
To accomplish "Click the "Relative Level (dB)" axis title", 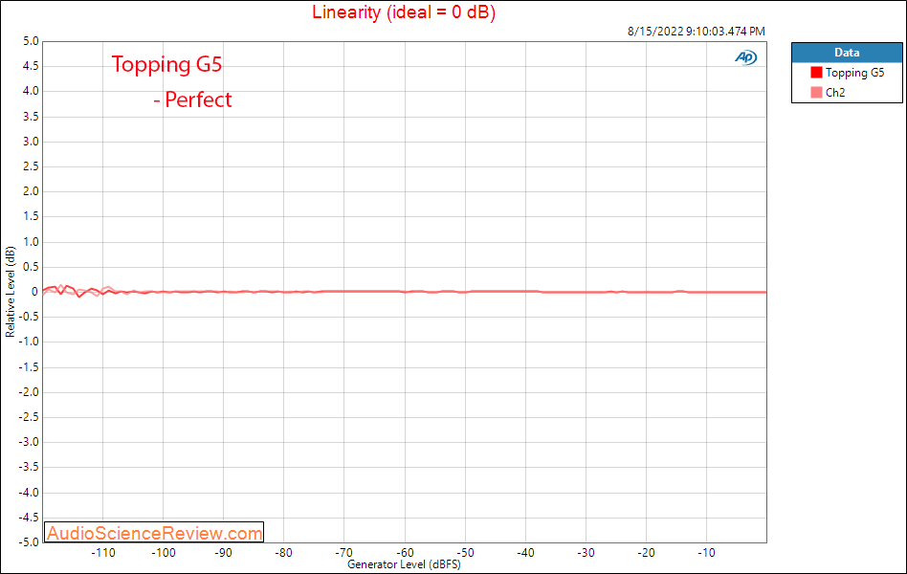I will [x=10, y=292].
